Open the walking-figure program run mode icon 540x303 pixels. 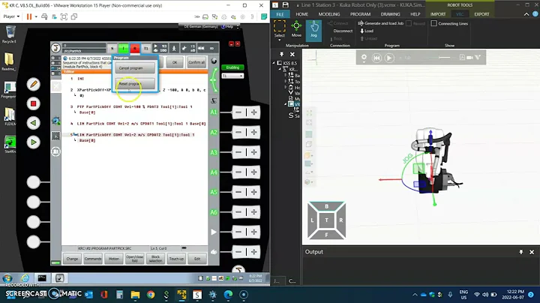point(174,48)
